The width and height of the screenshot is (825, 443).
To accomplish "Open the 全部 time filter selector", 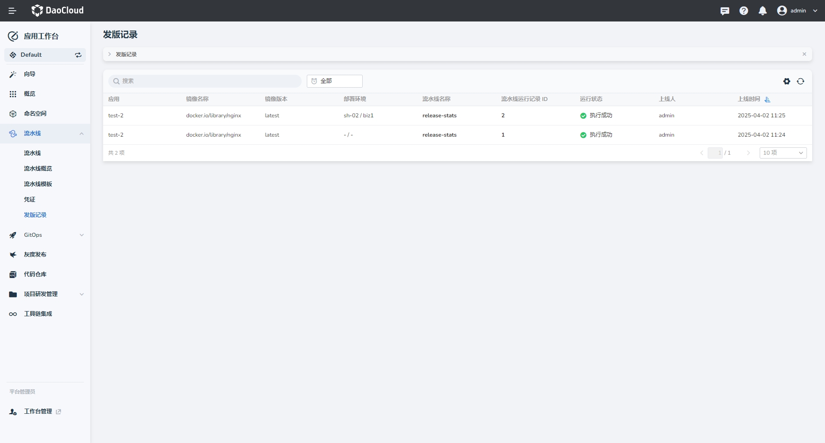I will click(x=334, y=81).
